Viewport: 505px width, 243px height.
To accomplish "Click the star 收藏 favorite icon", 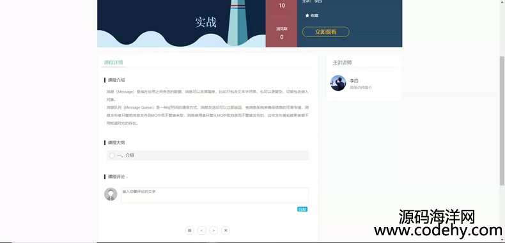I will click(x=307, y=15).
